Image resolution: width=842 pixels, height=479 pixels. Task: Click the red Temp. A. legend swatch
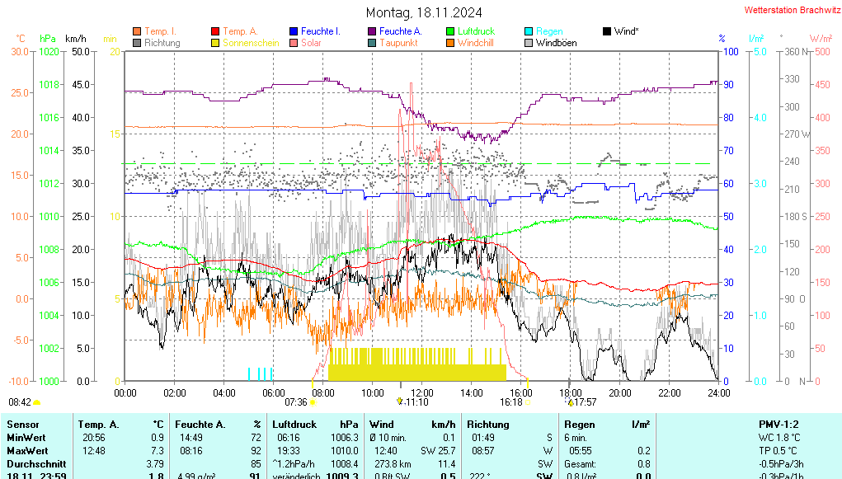(216, 31)
